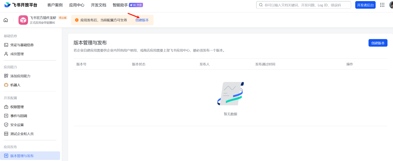
Task: Click the orange warning icon in banner
Action: coord(77,20)
